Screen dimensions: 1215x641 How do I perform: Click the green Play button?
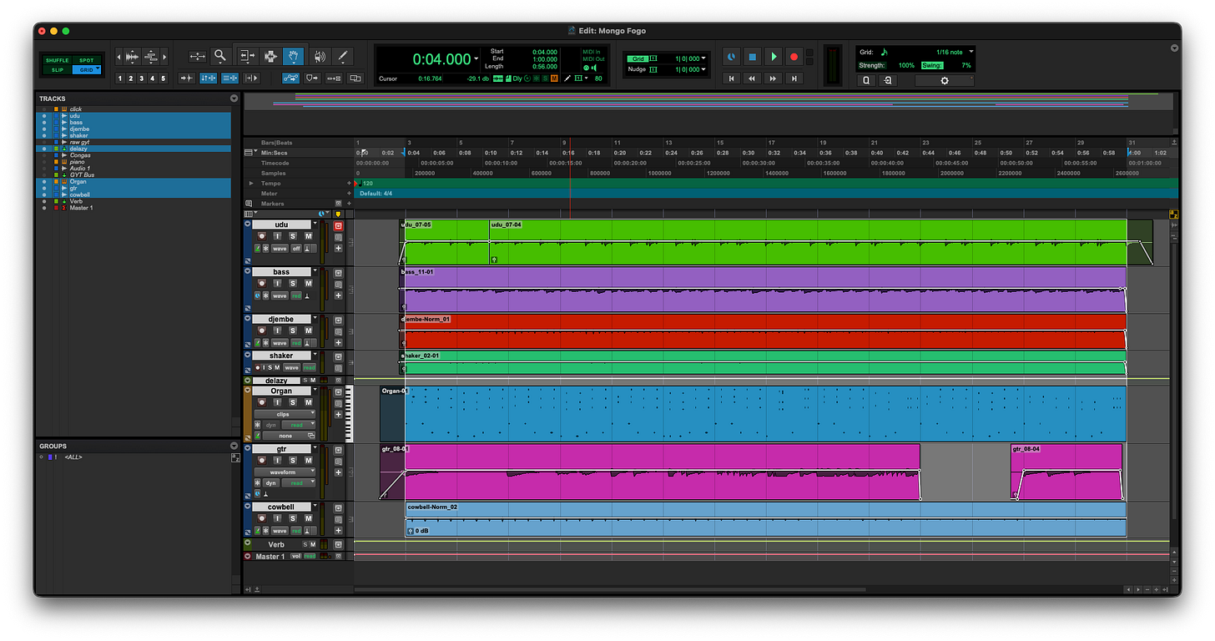click(774, 57)
